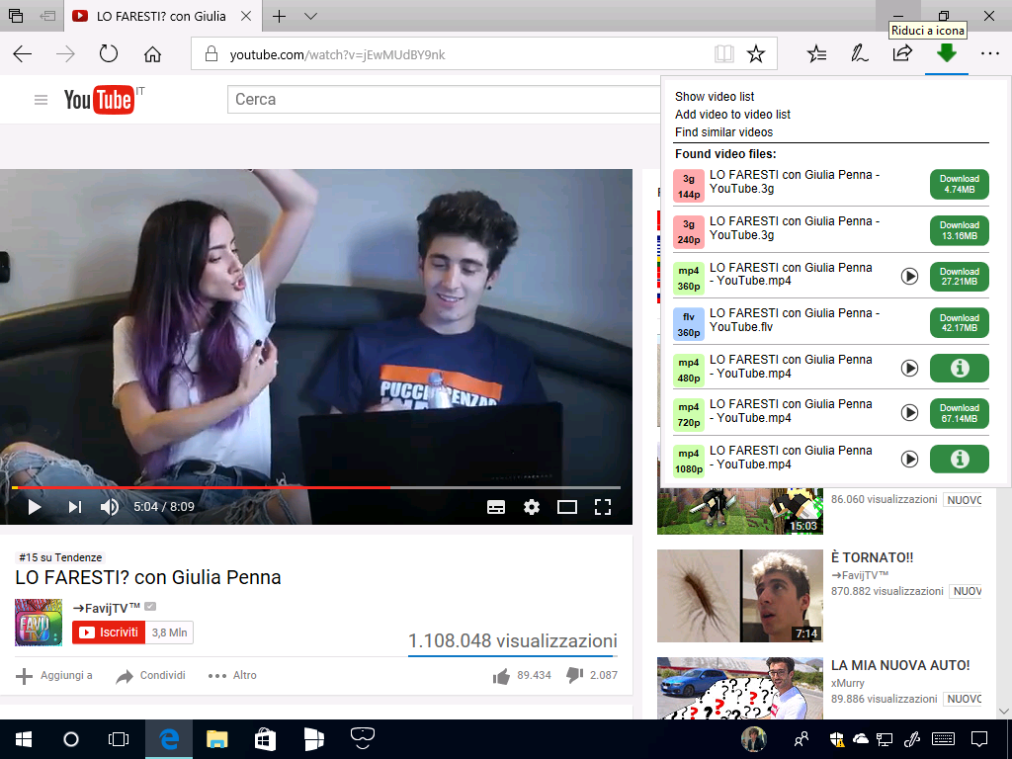Preview the 1080p mp4 file
The height and width of the screenshot is (759, 1012).
pos(909,459)
